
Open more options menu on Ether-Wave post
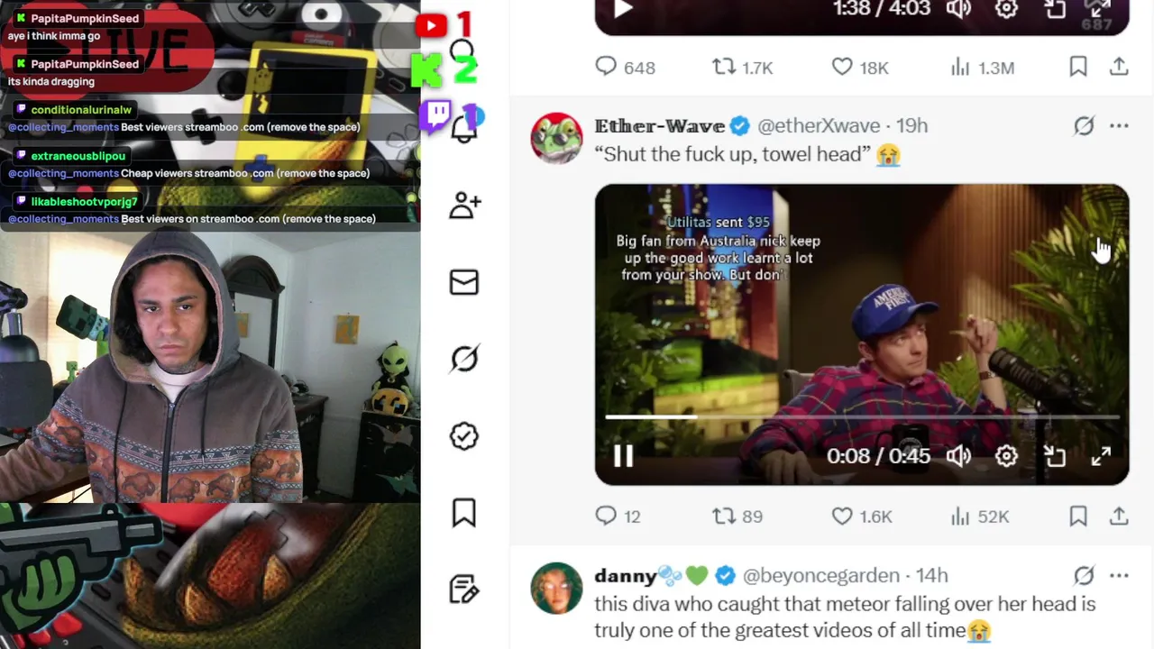click(1119, 126)
